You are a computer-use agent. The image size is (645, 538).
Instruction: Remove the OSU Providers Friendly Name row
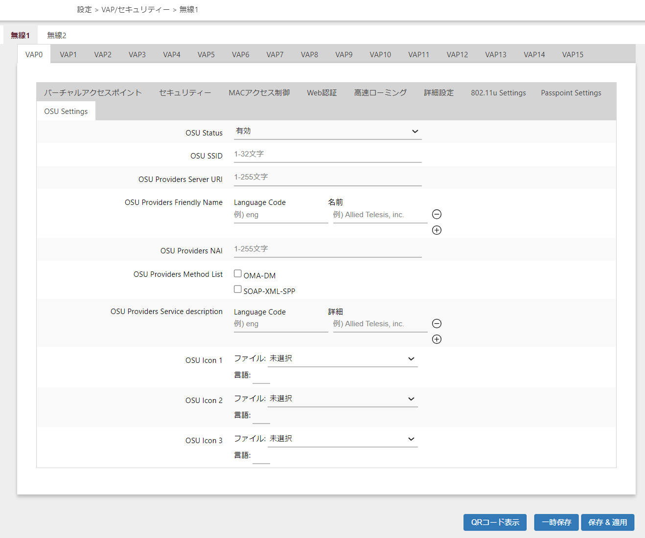pos(437,214)
